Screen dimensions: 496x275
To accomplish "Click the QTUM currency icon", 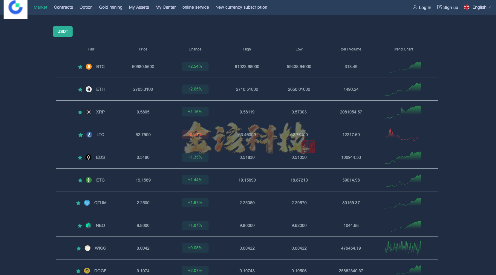I will click(87, 203).
